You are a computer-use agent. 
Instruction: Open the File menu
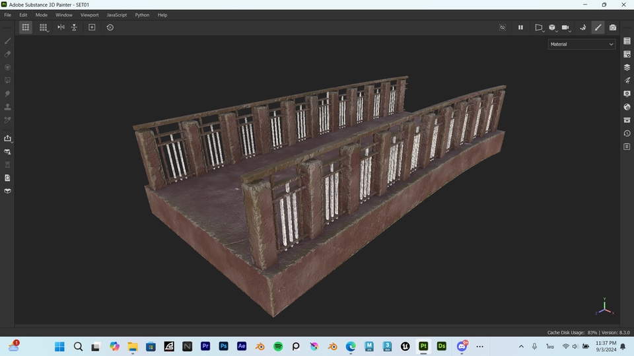8,15
